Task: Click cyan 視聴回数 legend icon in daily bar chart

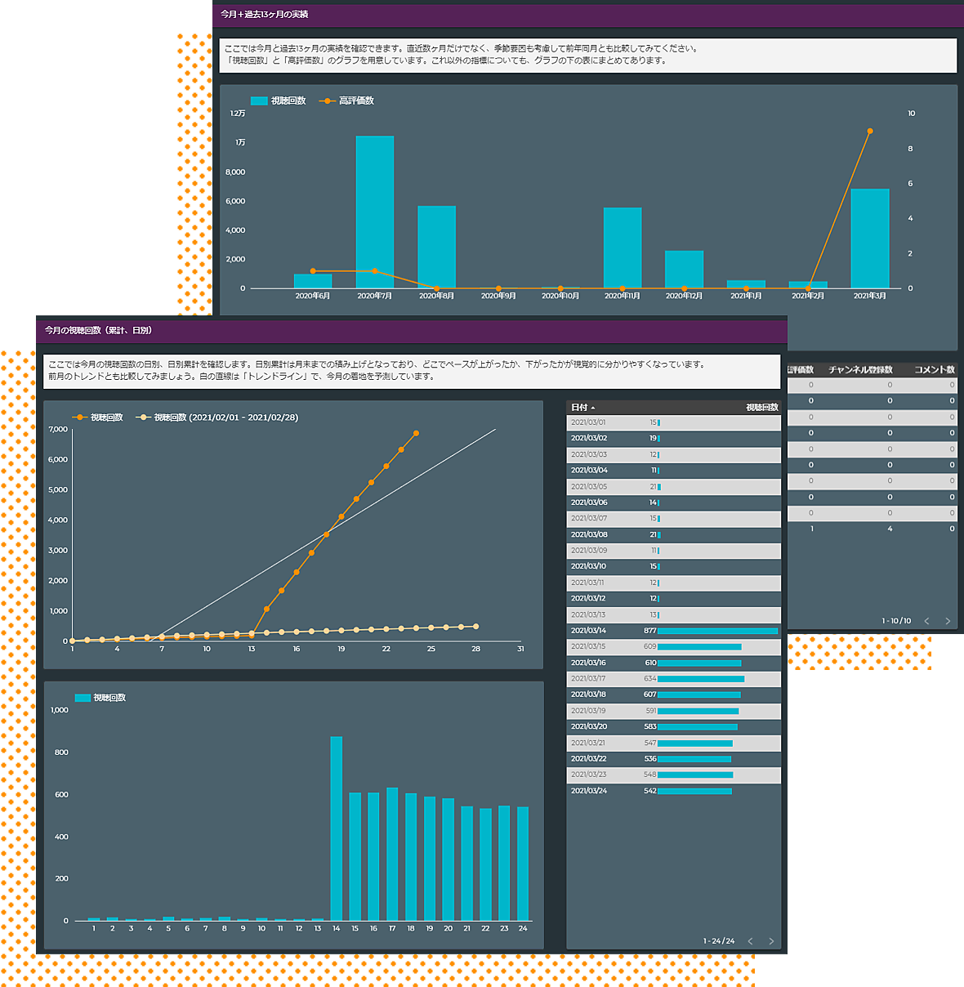Action: pyautogui.click(x=83, y=698)
